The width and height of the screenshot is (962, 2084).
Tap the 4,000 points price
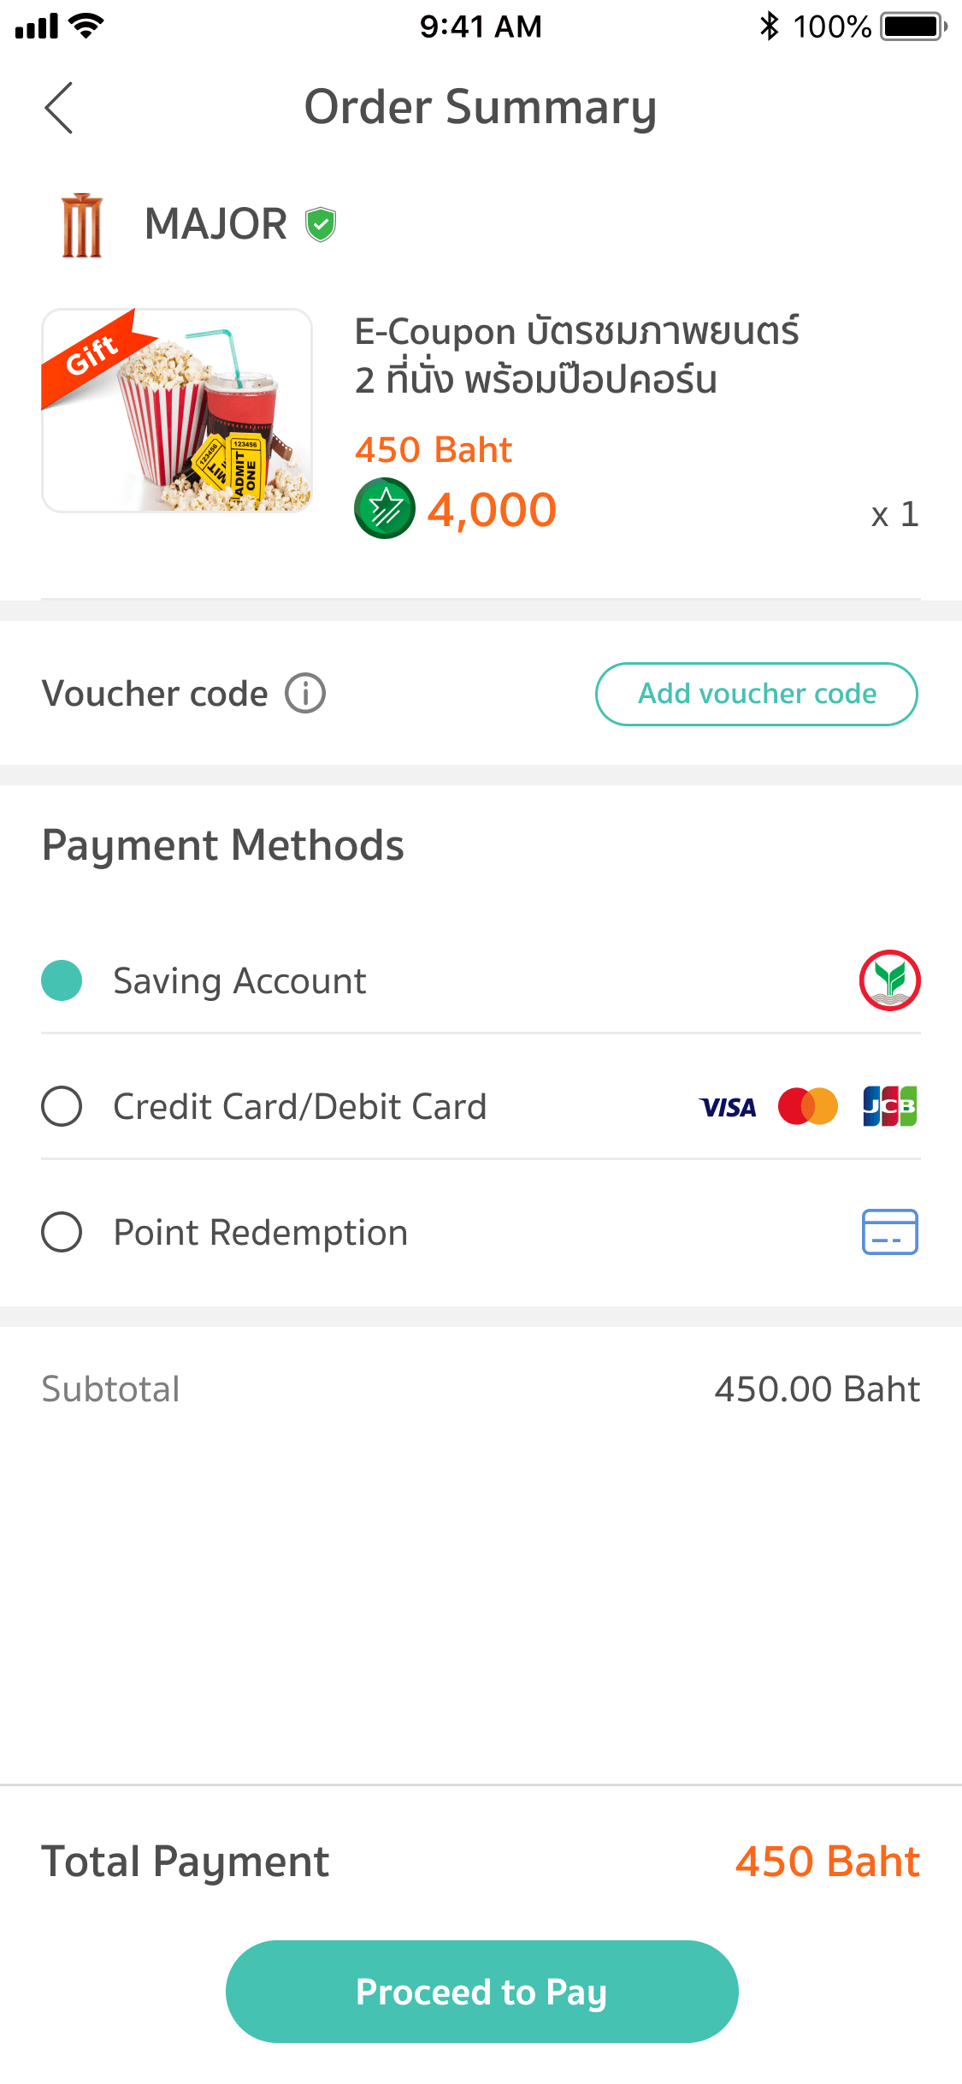tap(492, 510)
